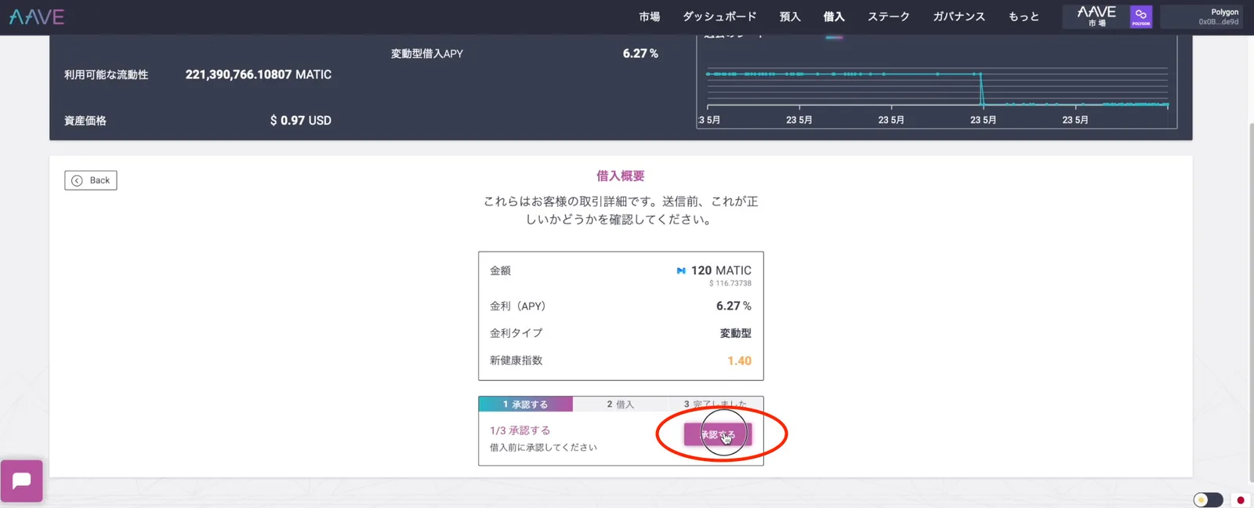Open the chat support bubble icon
The width and height of the screenshot is (1254, 508).
pos(22,481)
